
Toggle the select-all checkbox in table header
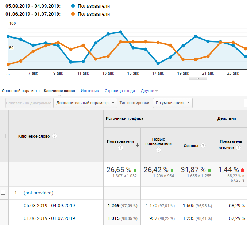pyautogui.click(x=3, y=136)
